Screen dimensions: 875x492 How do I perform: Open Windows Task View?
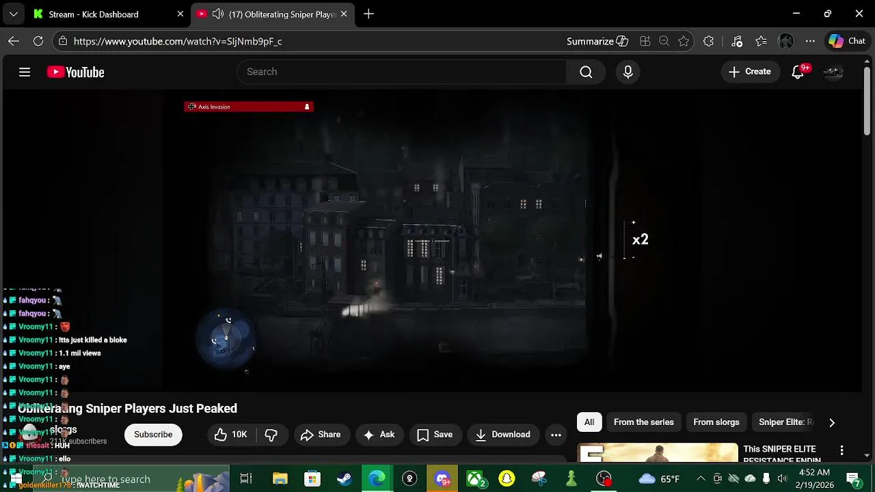pos(246,479)
